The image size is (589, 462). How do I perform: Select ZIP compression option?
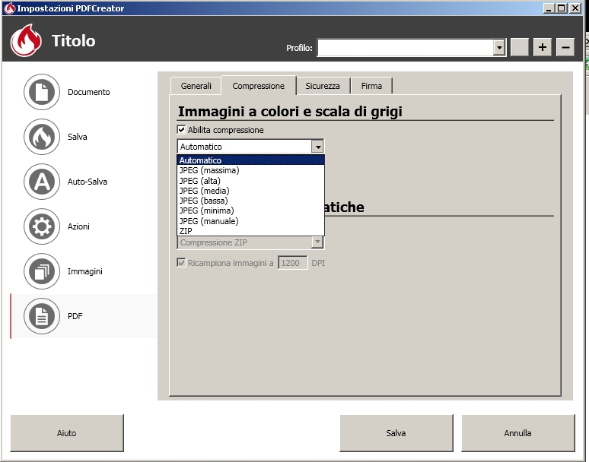pyautogui.click(x=250, y=231)
